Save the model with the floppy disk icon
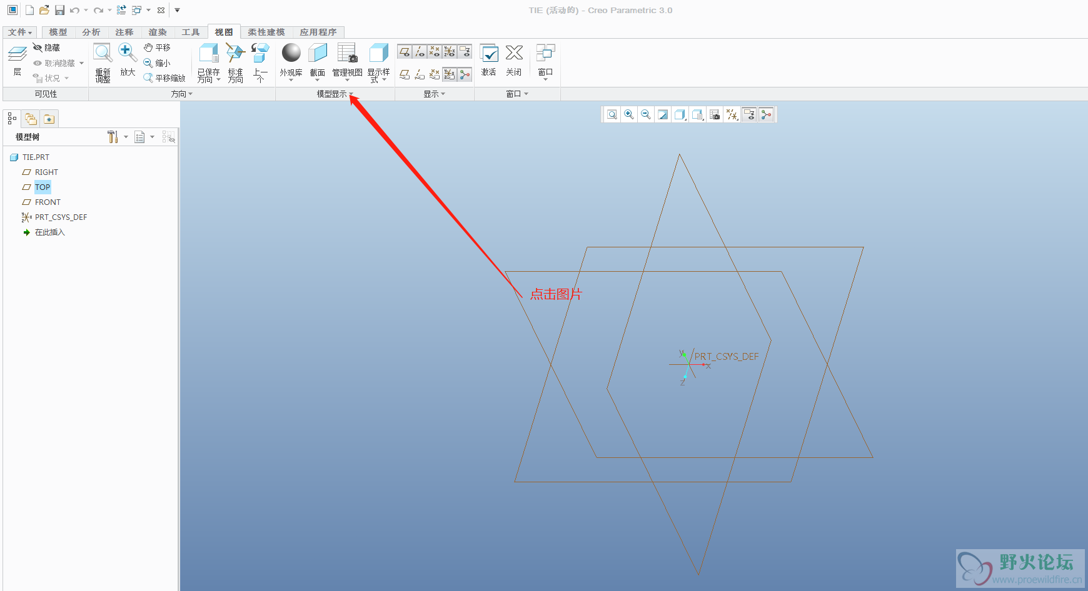The height and width of the screenshot is (591, 1088). click(x=59, y=10)
